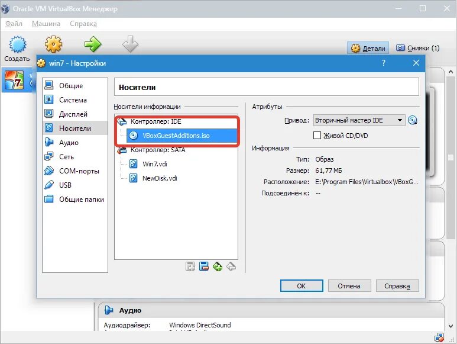457x344 pixels.
Task: Click the gray down-arrow discard toolbar icon
Action: pos(130,44)
